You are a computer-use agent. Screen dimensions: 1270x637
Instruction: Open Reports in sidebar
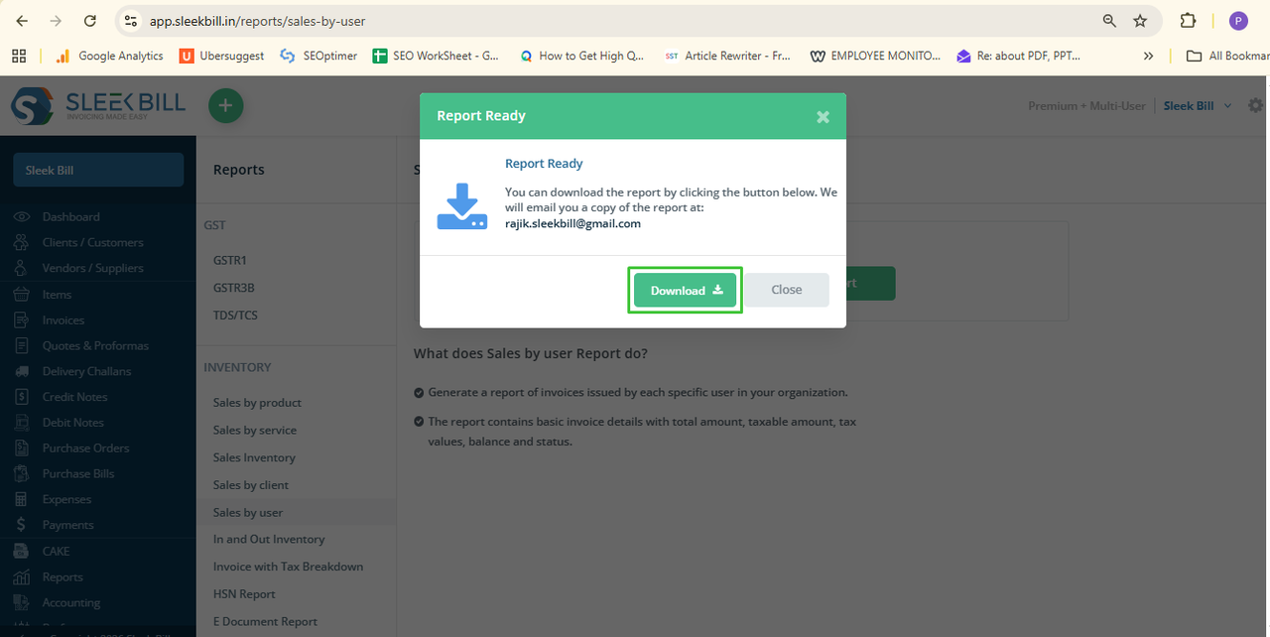point(63,576)
